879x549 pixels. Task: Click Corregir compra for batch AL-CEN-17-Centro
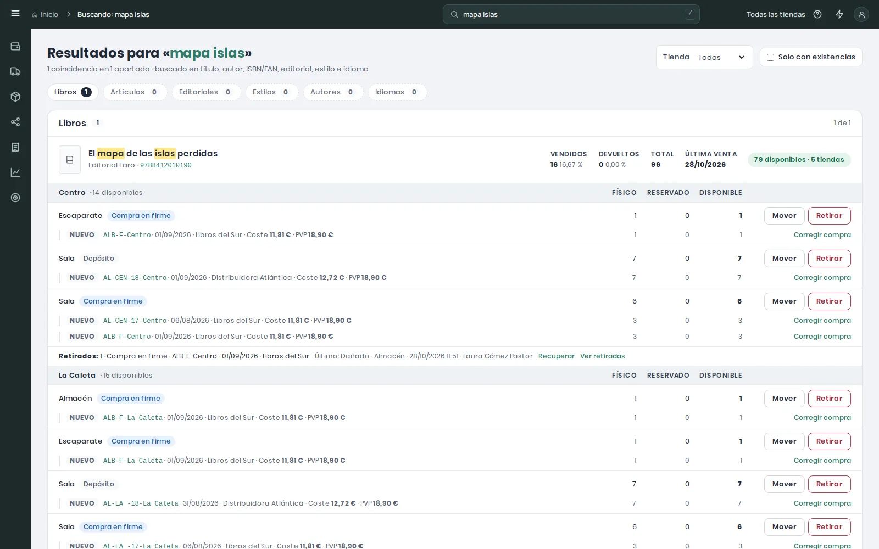(822, 321)
